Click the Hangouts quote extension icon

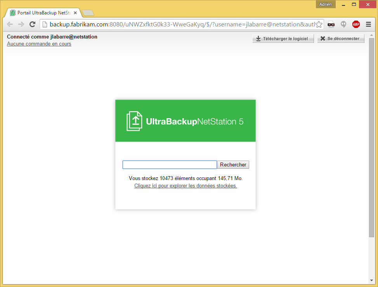pos(343,24)
